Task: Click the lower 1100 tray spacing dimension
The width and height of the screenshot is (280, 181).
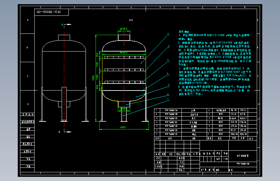Action: [97, 77]
